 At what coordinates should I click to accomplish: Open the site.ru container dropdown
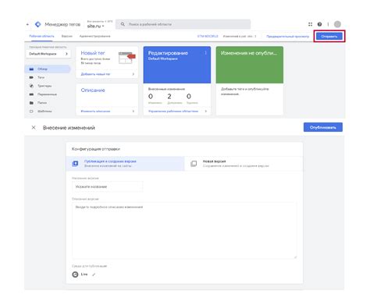(x=96, y=26)
